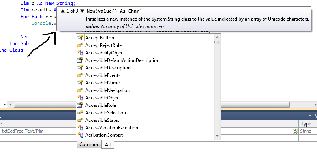
Task: Open the dropdown left of horizontal scrollbar
Action: [4, 105]
